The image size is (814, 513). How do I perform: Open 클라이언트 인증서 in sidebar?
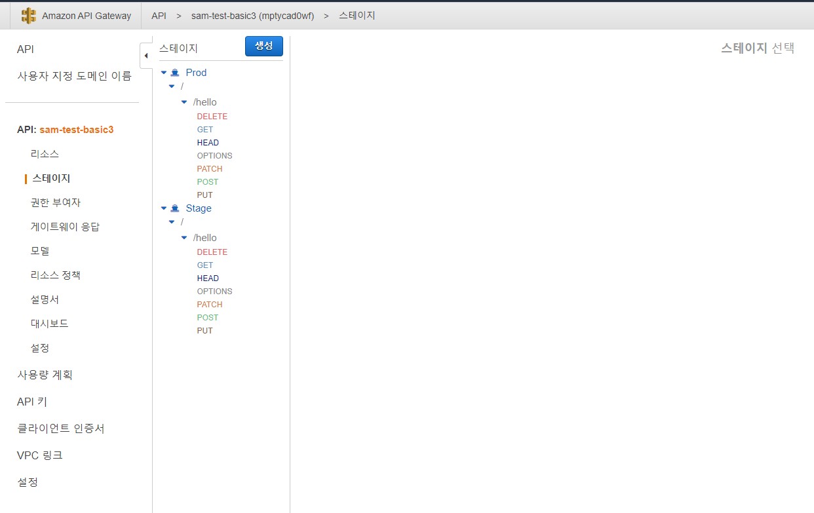click(x=61, y=428)
